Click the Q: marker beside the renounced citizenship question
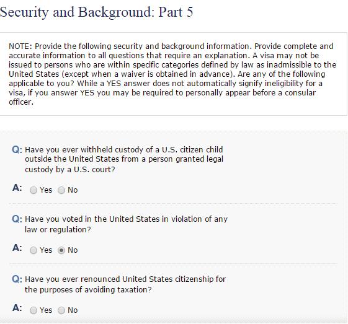This screenshot has width=348, height=324. coord(17,279)
